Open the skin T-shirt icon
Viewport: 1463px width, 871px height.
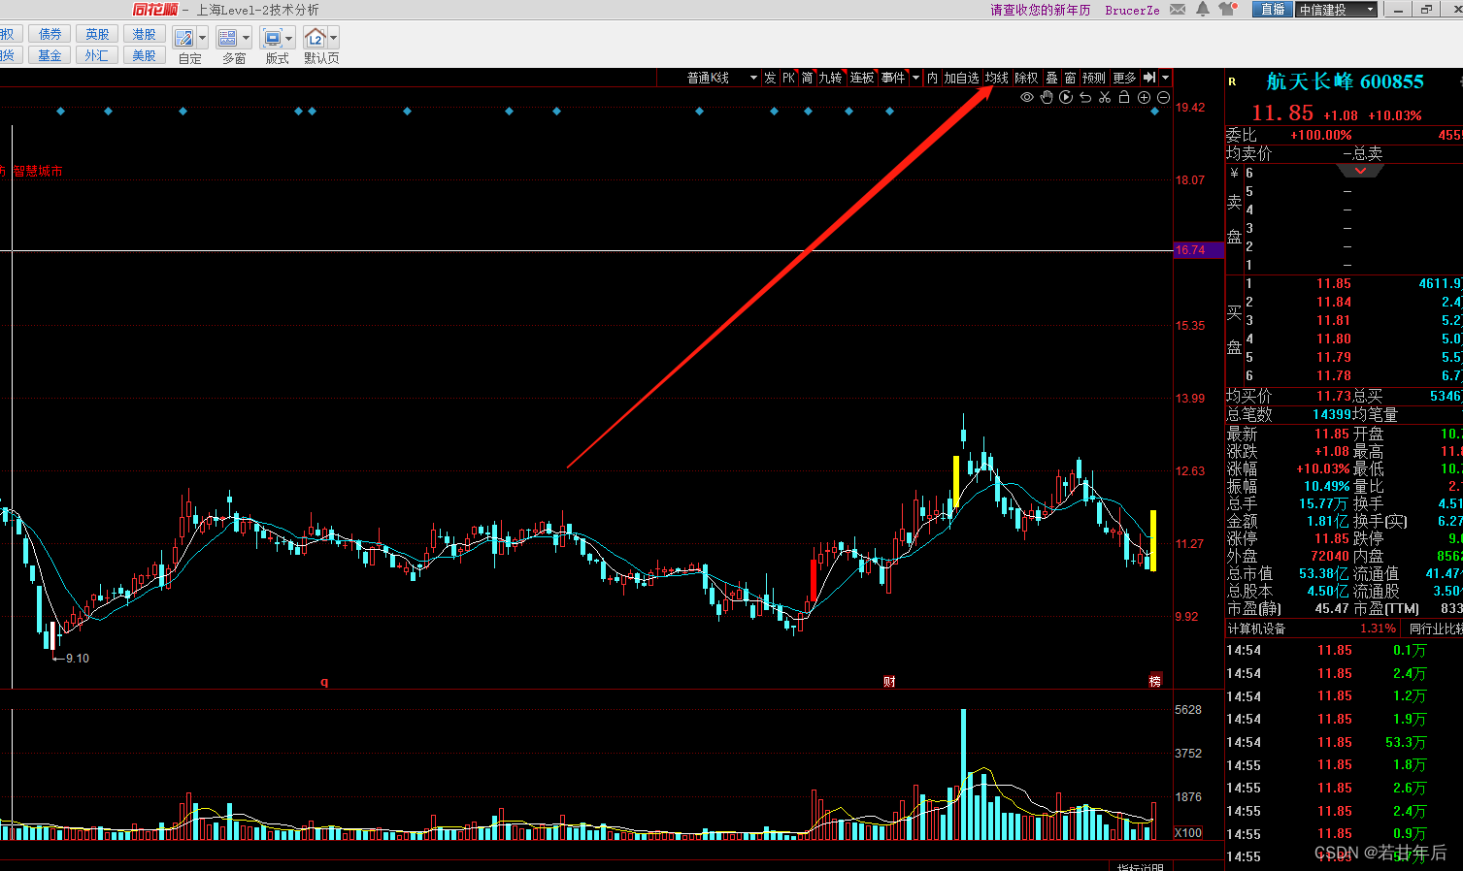[1227, 9]
